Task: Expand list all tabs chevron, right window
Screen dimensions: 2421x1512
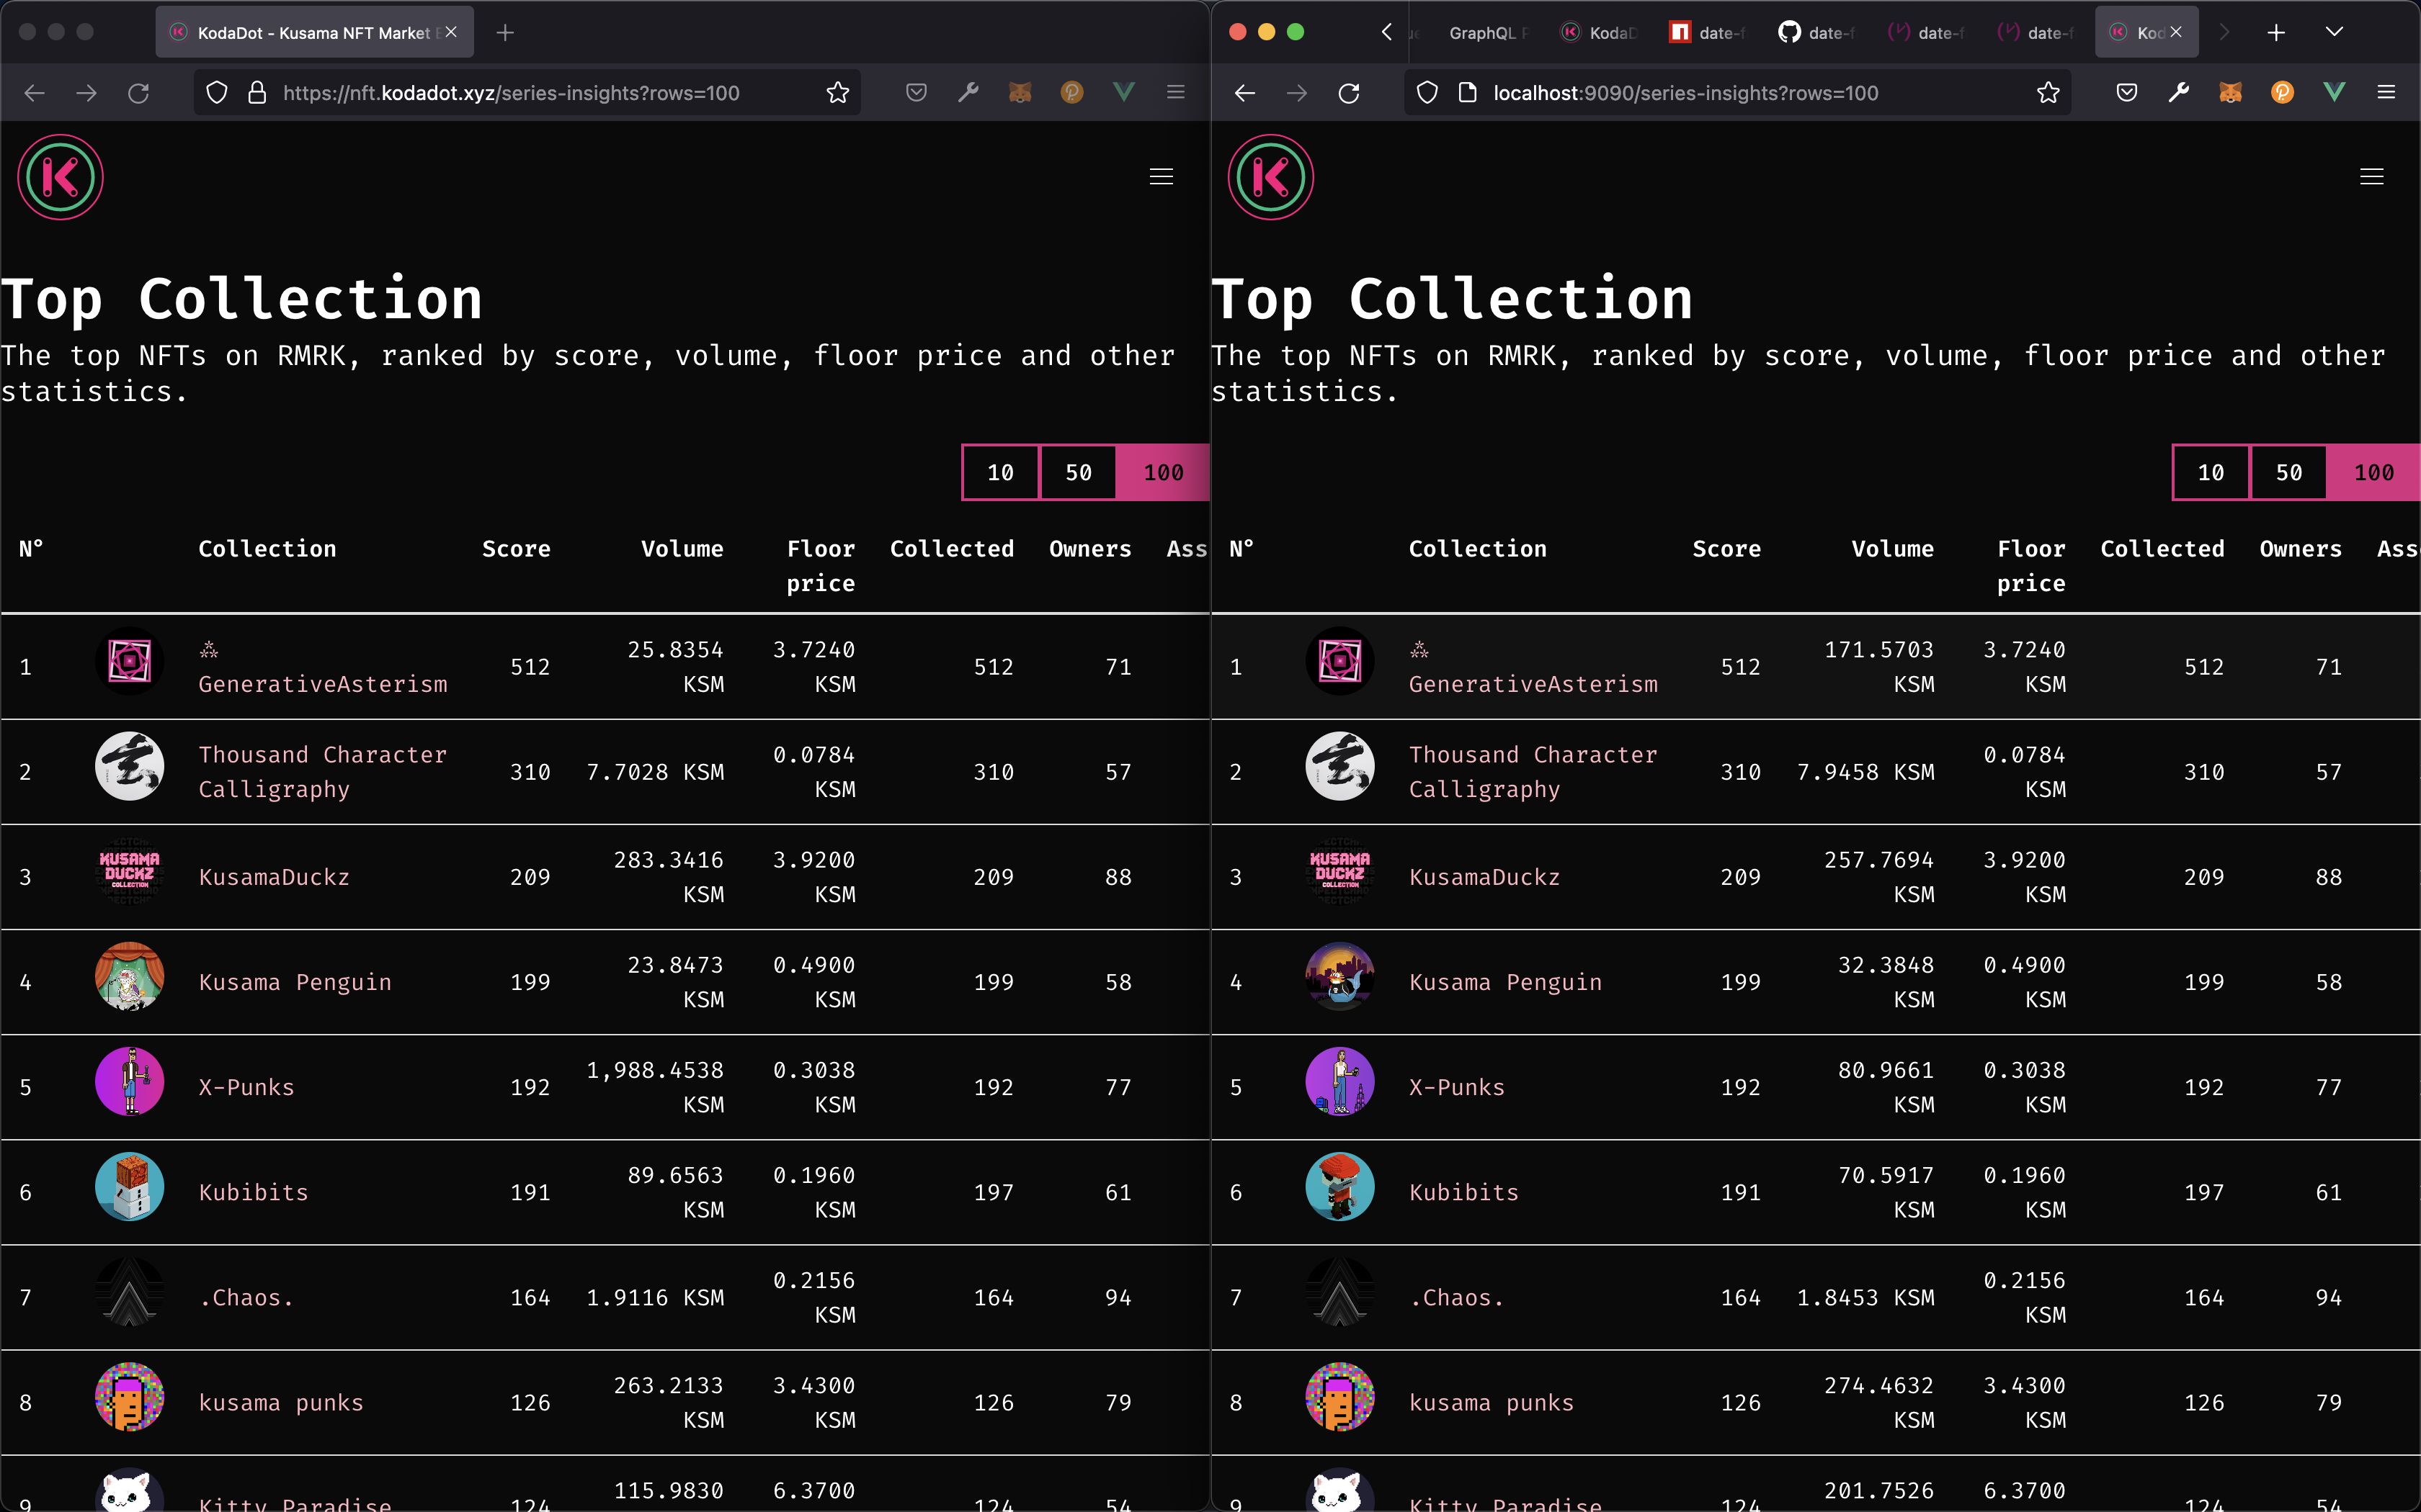Action: (2334, 32)
